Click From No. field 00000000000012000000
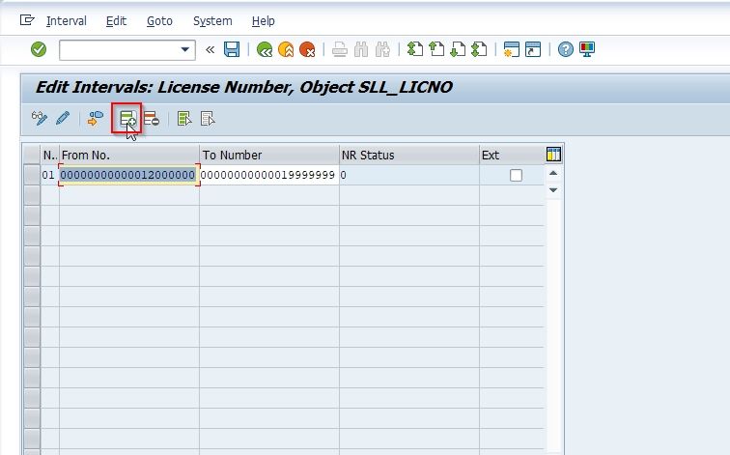This screenshot has width=730, height=455. (x=129, y=175)
